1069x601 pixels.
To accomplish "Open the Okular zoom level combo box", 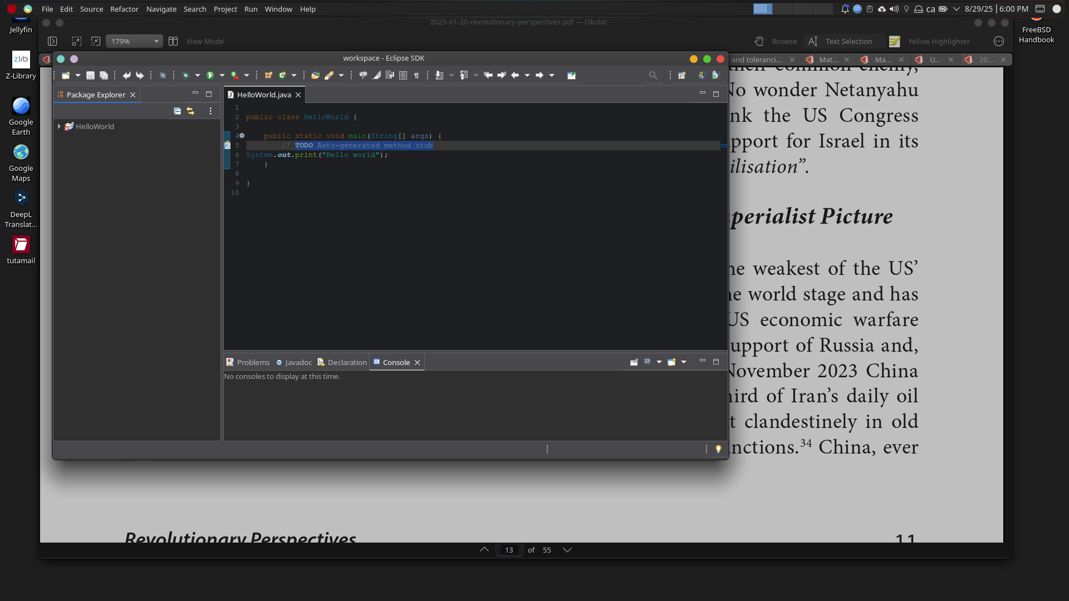I will point(134,42).
